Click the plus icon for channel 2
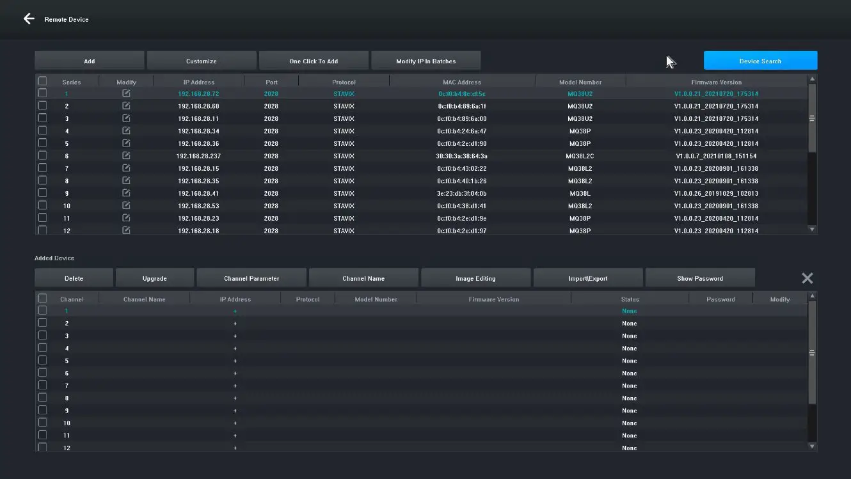This screenshot has height=479, width=851. [235, 324]
